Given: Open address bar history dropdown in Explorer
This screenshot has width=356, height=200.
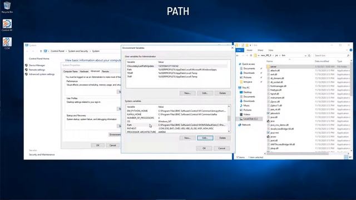Looking at the screenshot, I should [305, 56].
